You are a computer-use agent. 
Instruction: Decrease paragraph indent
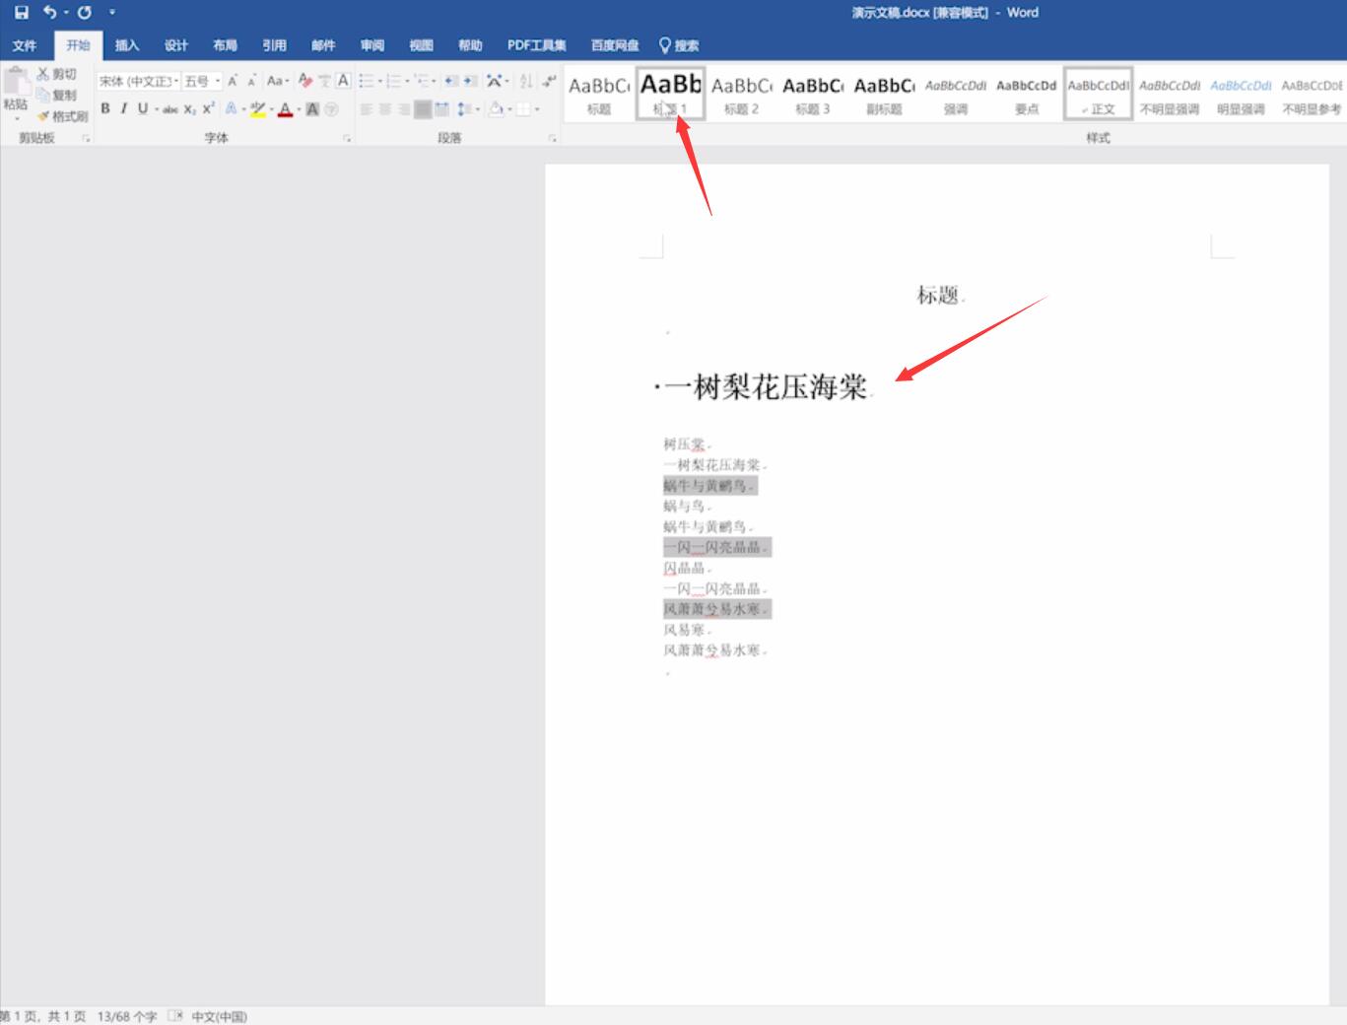tap(451, 81)
